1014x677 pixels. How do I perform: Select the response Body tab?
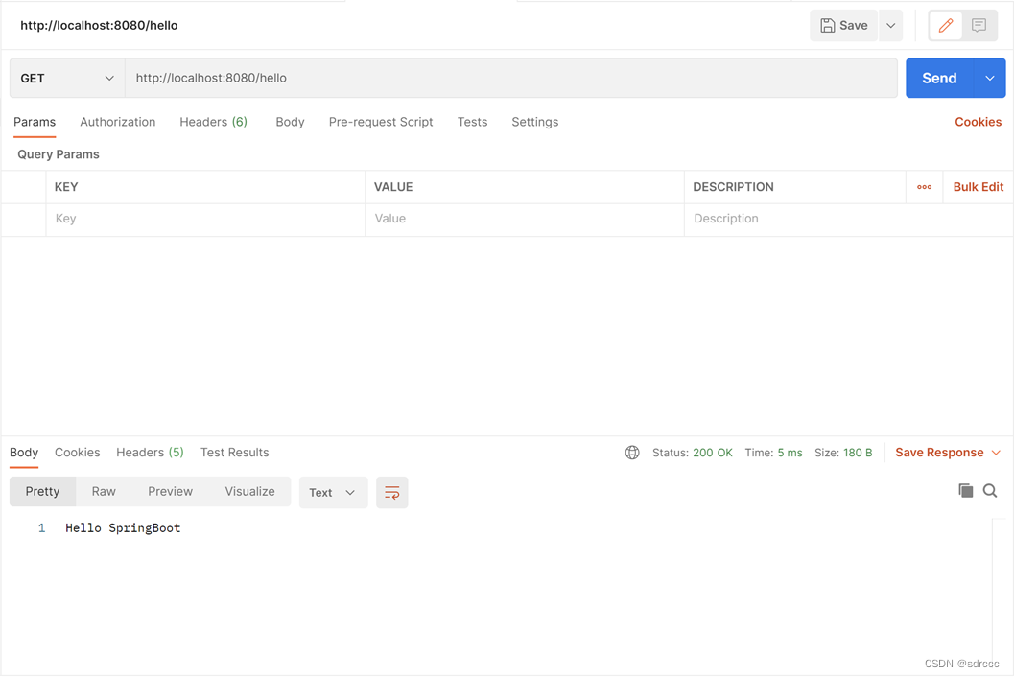tap(24, 453)
